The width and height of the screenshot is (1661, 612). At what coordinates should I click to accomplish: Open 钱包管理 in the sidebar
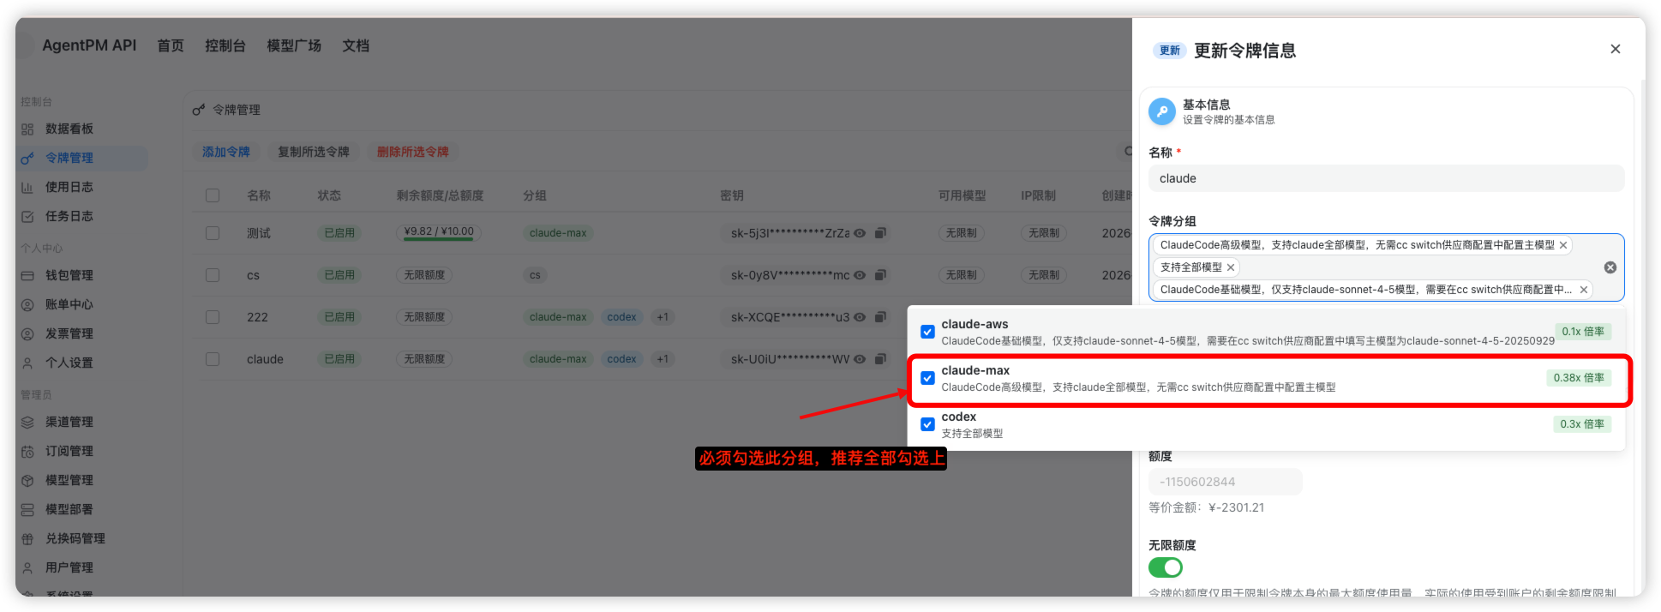69,275
